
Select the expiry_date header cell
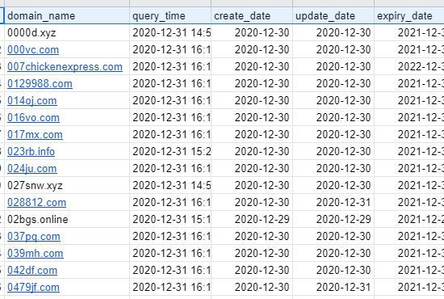409,15
